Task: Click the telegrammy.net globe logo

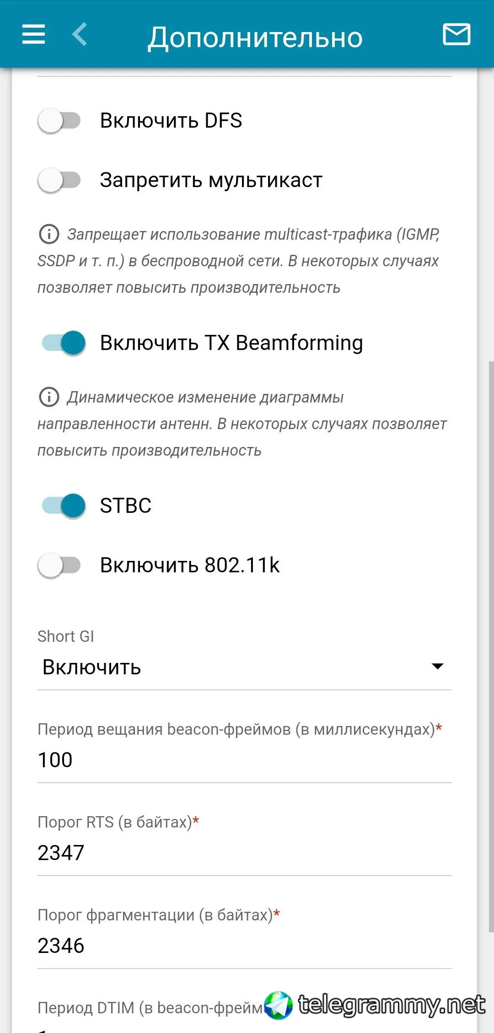Action: (278, 1005)
